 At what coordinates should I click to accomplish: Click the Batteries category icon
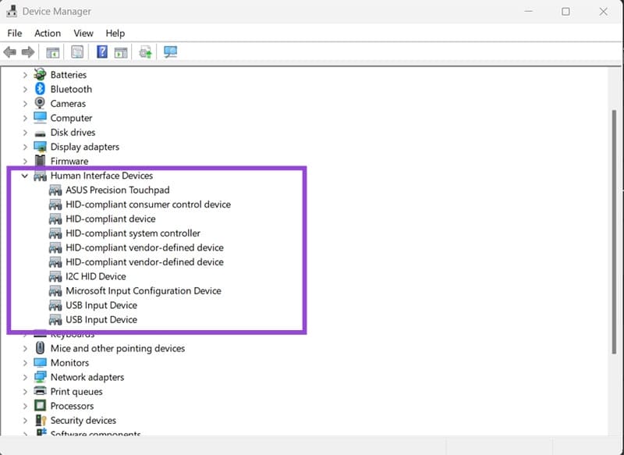[x=40, y=74]
